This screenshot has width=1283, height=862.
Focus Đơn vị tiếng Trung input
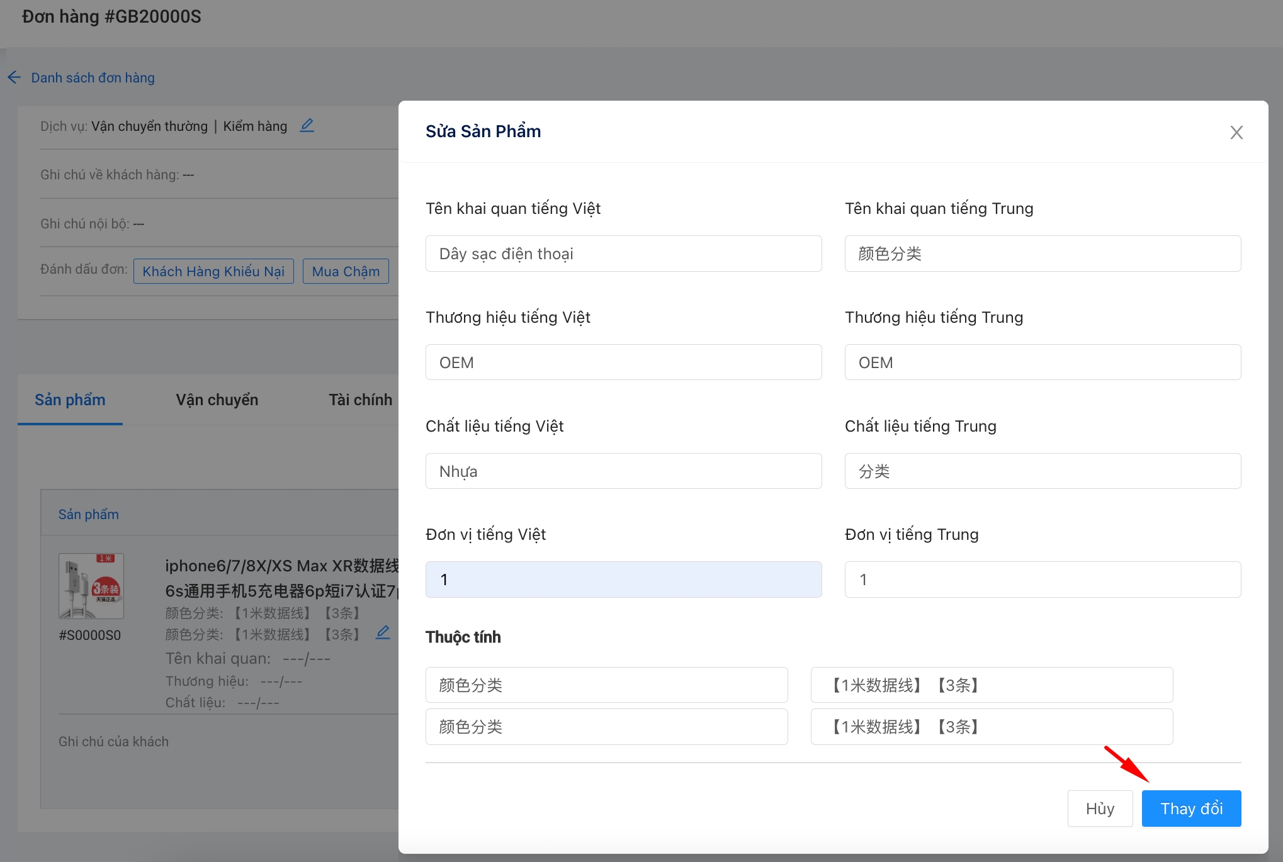click(x=1042, y=579)
